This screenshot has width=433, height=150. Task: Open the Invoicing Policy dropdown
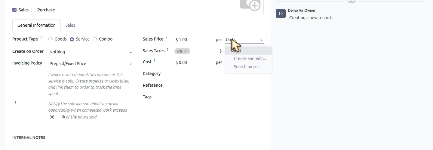[91, 64]
